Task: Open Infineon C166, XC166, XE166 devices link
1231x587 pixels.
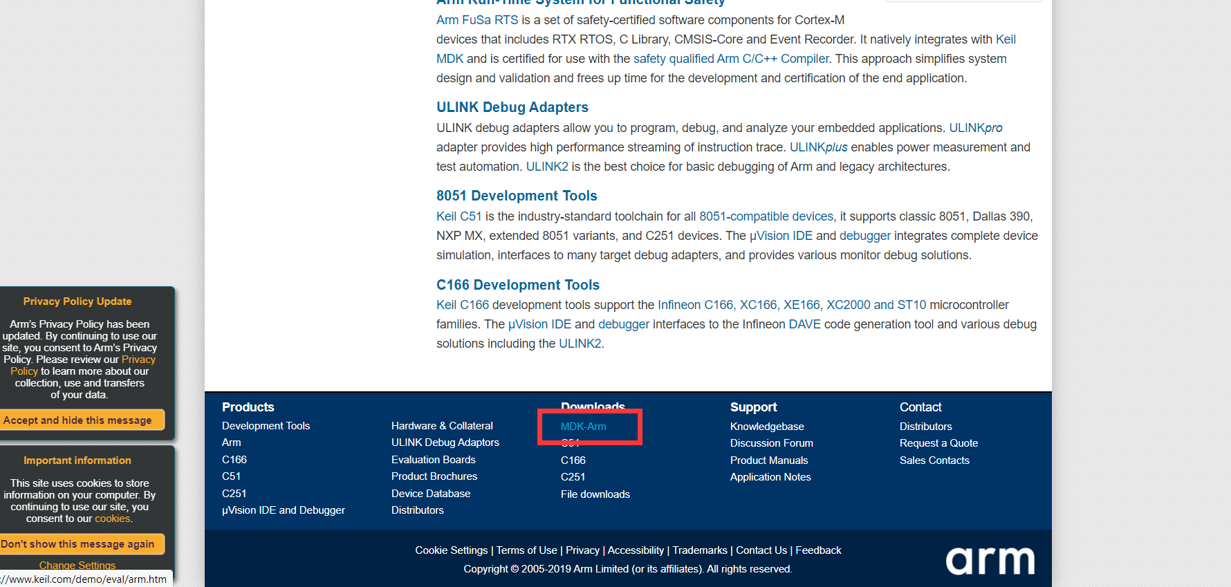Action: [x=792, y=305]
